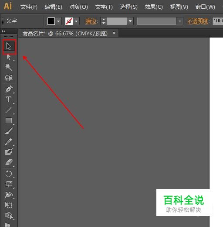This screenshot has height=227, width=223.
Task: Close the 食品名片 document tab
Action: (114, 33)
